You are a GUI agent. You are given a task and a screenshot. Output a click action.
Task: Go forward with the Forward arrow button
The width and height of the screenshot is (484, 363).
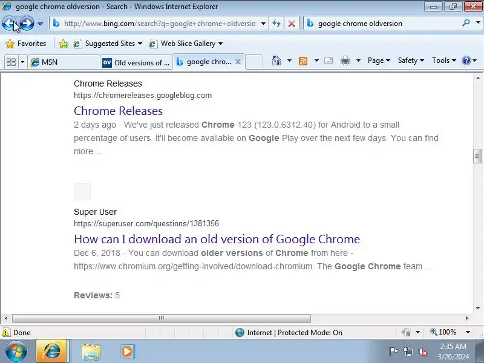[27, 24]
